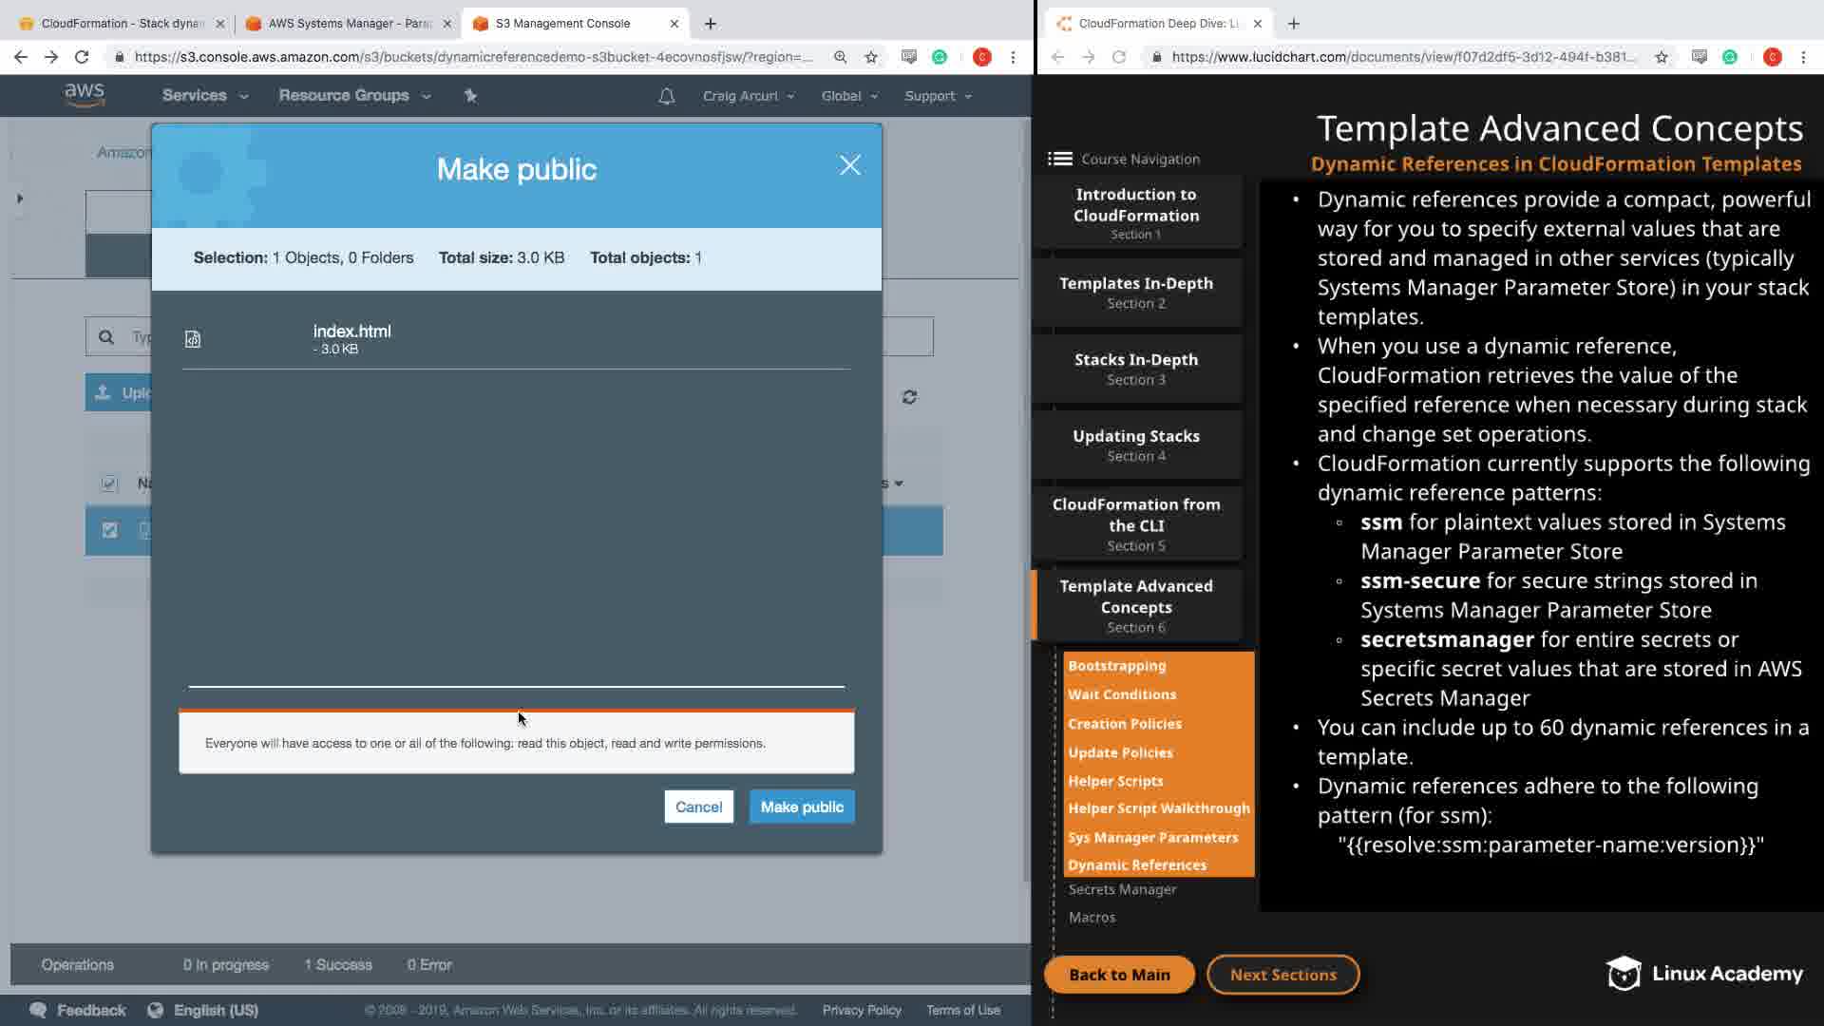Screen dimensions: 1824x1026
Task: Open the Services dropdown menu
Action: click(204, 96)
